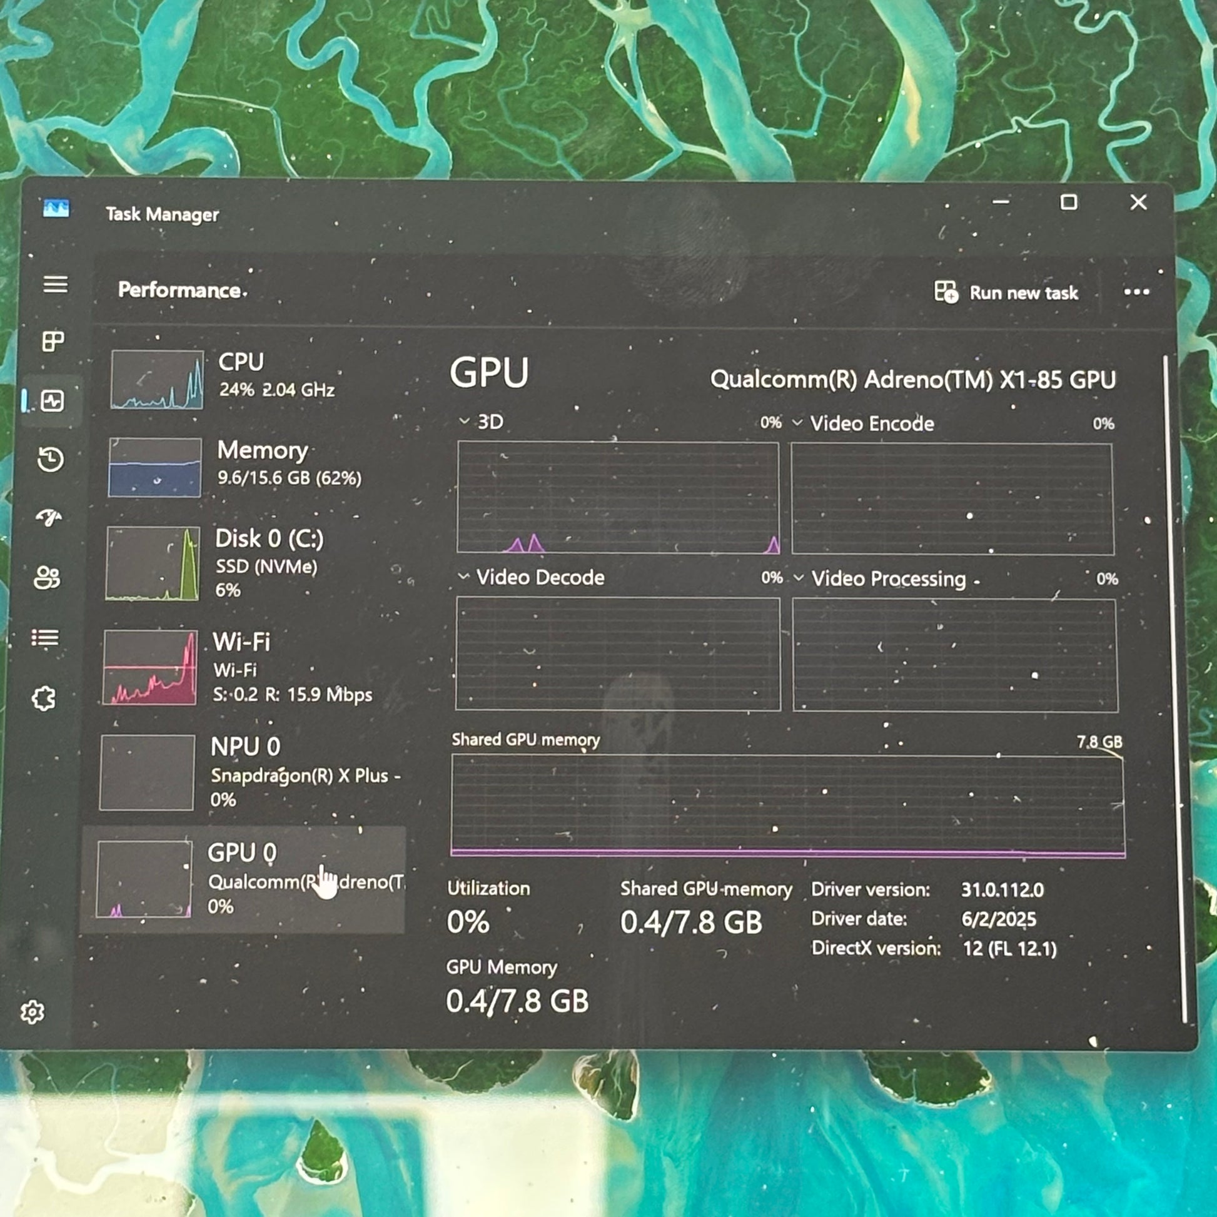The height and width of the screenshot is (1217, 1217).
Task: Click Run new task button
Action: pyautogui.click(x=1006, y=292)
